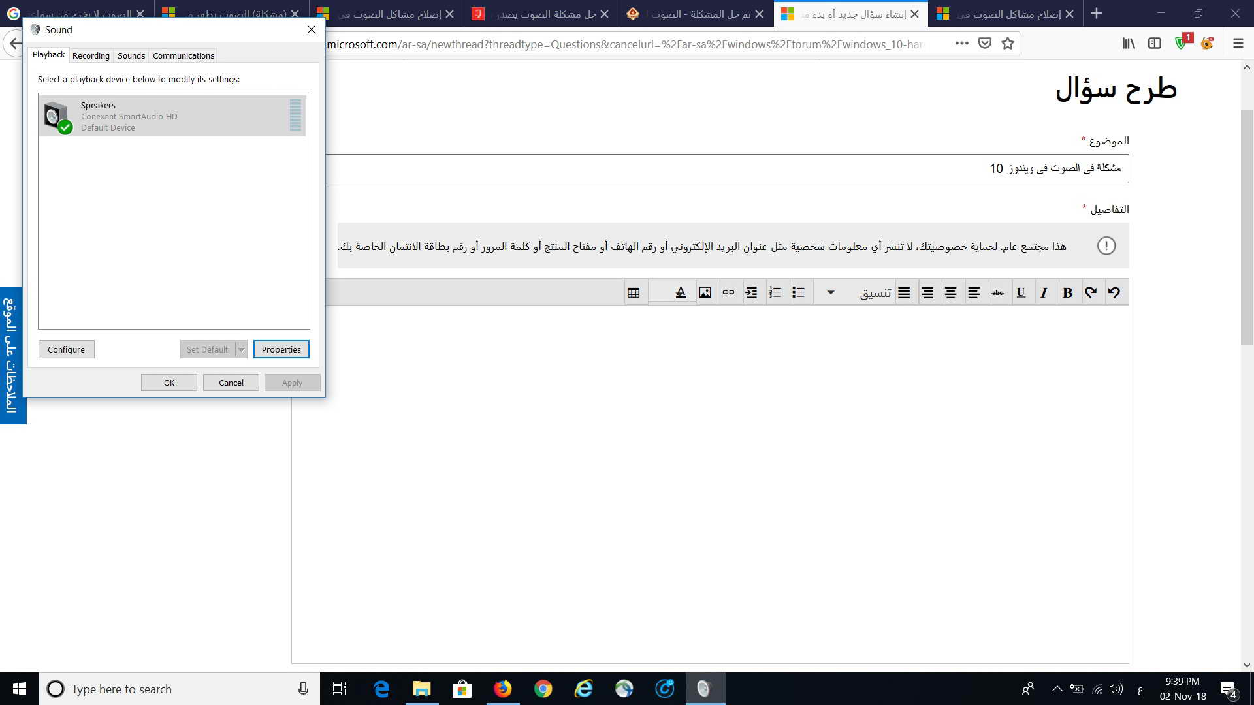
Task: Click the Undo icon in toolbar
Action: (1114, 292)
